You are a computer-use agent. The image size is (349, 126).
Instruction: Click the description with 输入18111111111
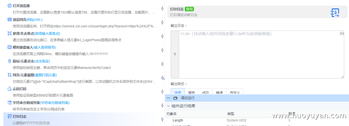[60, 54]
